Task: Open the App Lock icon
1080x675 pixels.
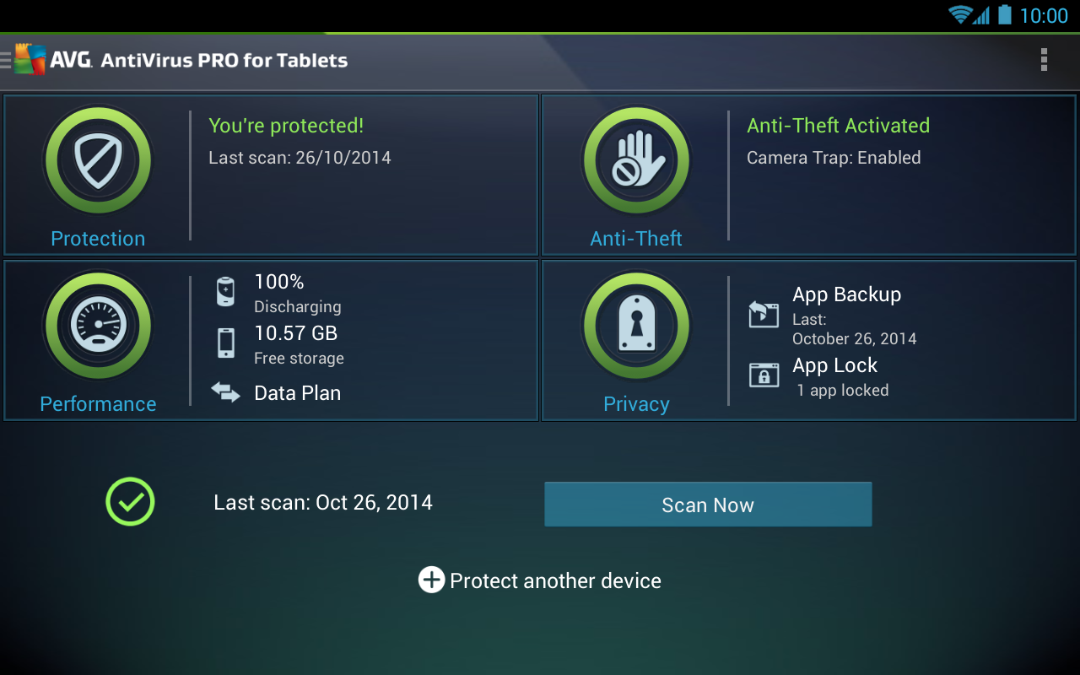Action: 764,376
